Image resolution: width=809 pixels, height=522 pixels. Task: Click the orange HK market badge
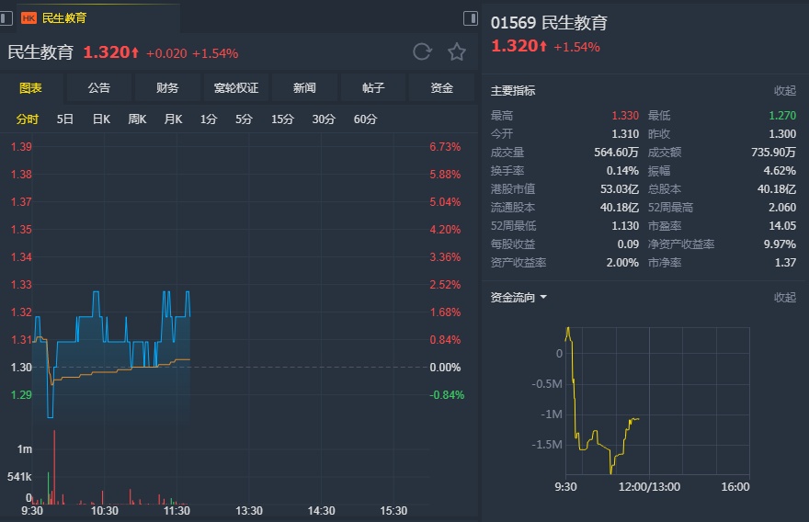28,17
